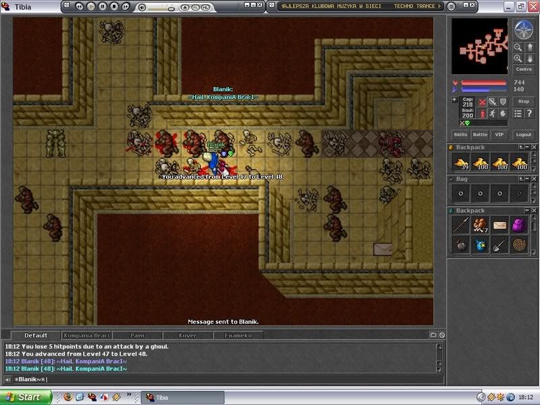Open new chat channel icon
This screenshot has height=405, width=540.
pos(433,335)
